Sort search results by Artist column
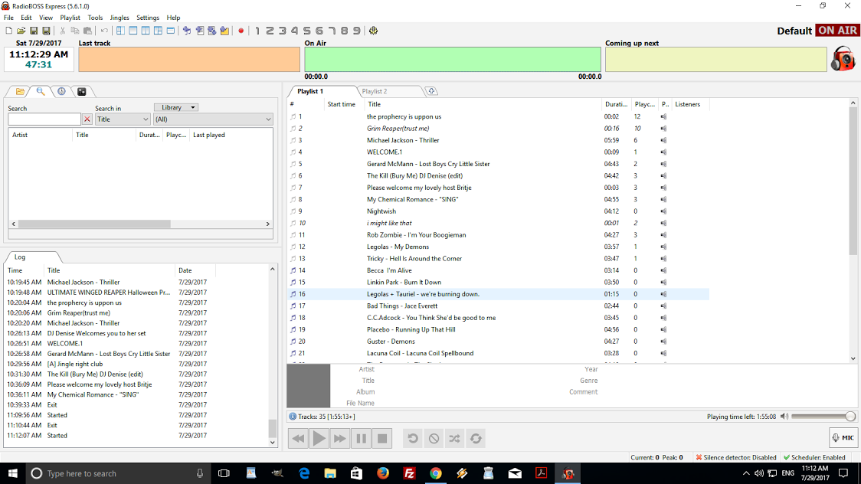The image size is (861, 484). tap(41, 135)
